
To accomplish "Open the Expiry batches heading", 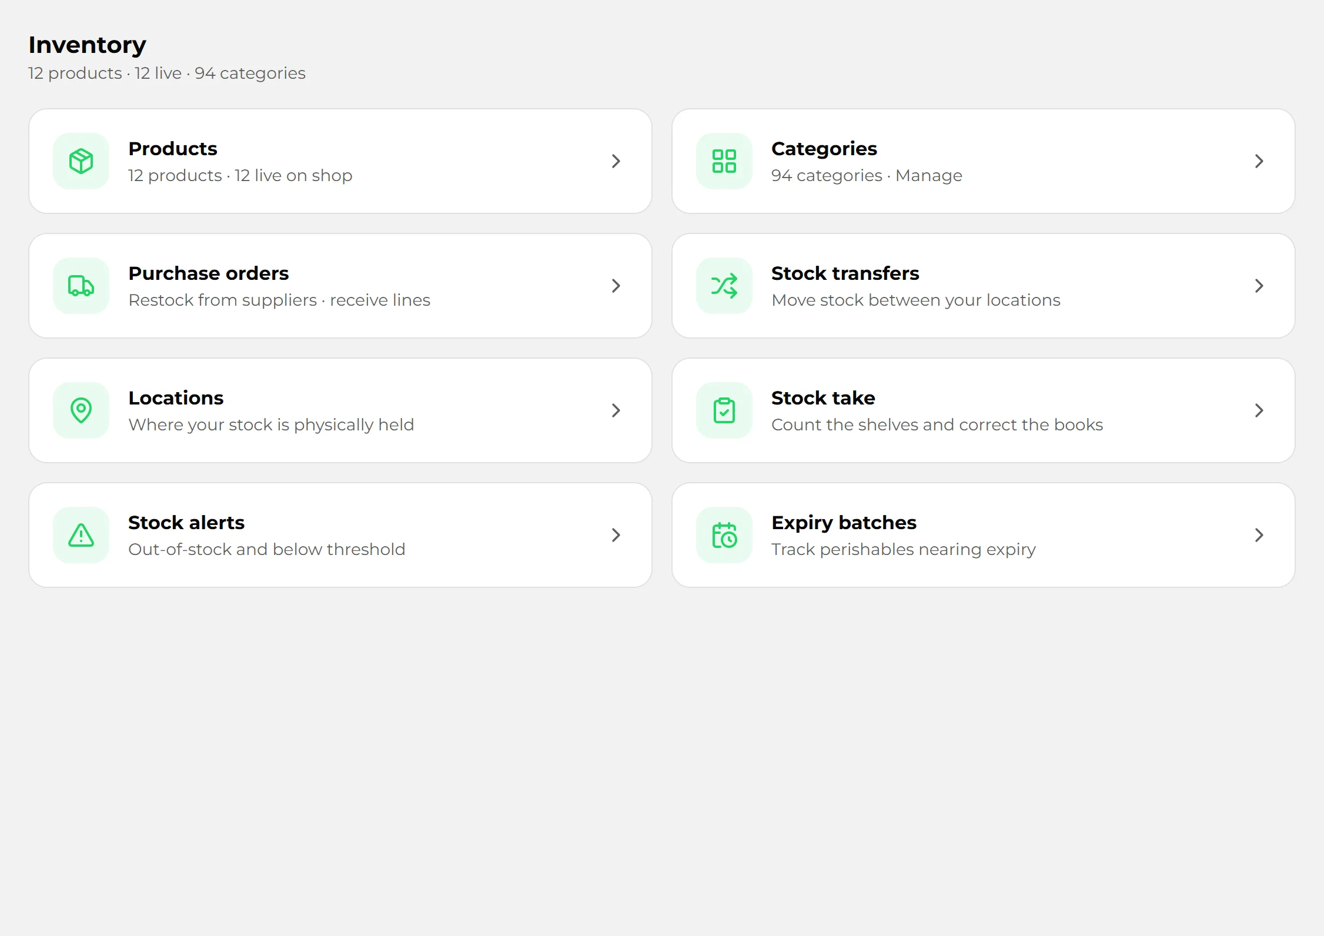I will pos(844,523).
